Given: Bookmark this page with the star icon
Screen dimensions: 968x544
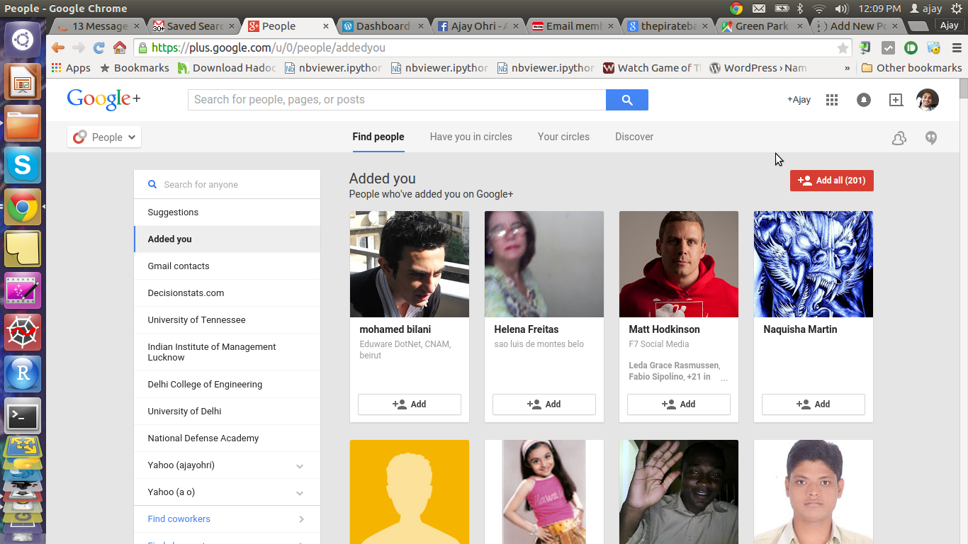Looking at the screenshot, I should point(842,48).
